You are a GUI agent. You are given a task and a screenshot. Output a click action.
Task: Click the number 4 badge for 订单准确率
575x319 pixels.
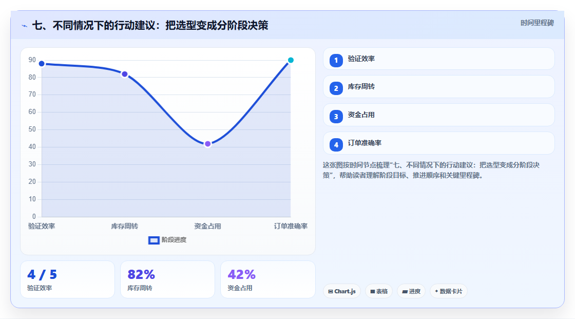coord(336,145)
